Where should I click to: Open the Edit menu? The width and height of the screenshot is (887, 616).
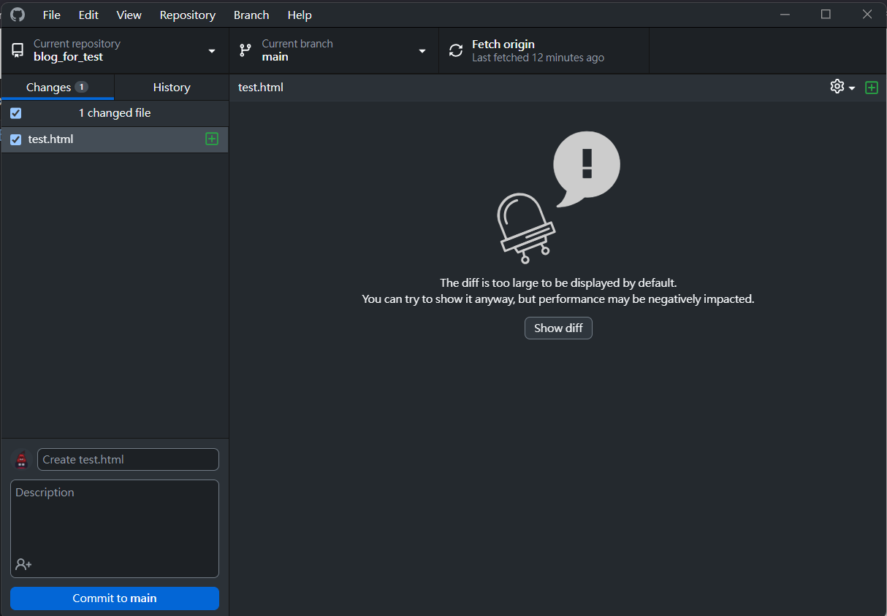(x=88, y=15)
